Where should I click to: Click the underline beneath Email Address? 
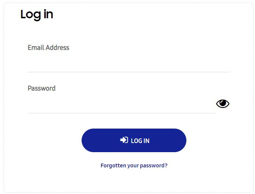coord(128,72)
